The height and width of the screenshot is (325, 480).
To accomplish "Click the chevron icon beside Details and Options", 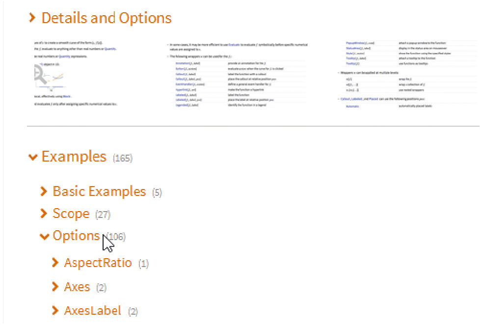I will (x=32, y=18).
